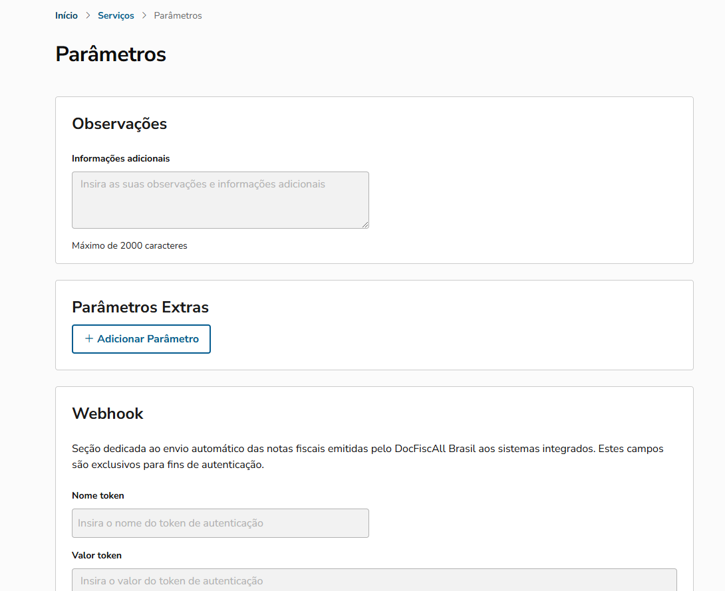Click the Parâmetros Extras section heading
725x591 pixels.
click(x=140, y=307)
